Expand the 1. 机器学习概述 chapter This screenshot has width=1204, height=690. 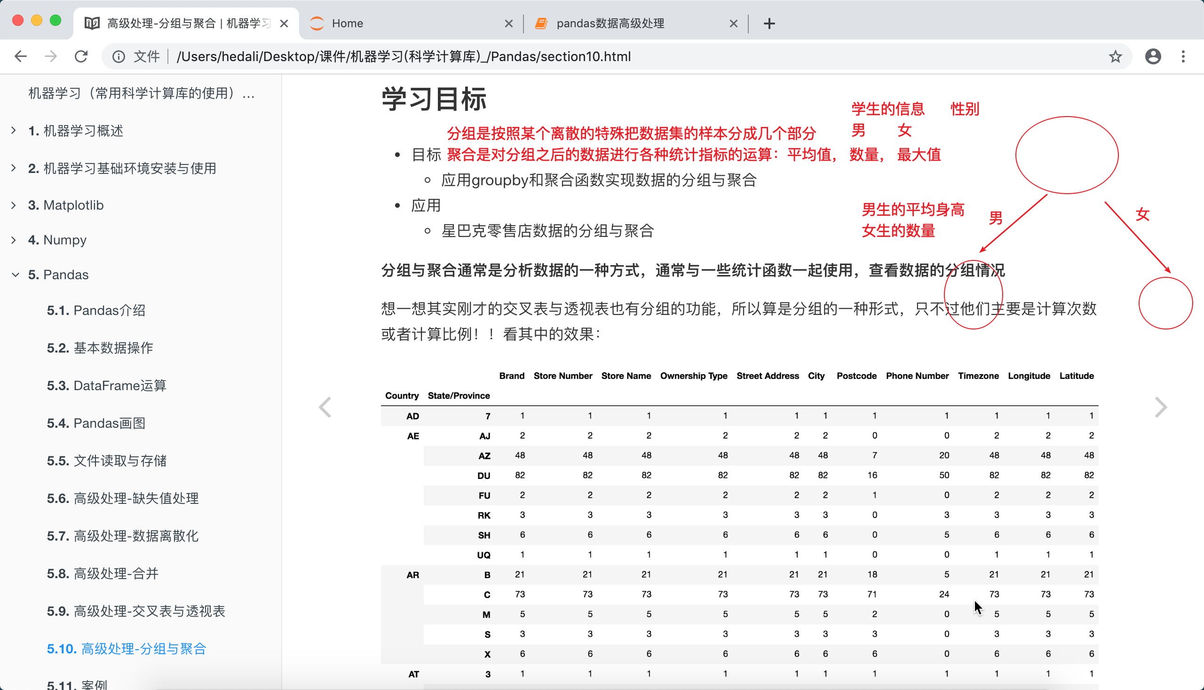coord(14,130)
